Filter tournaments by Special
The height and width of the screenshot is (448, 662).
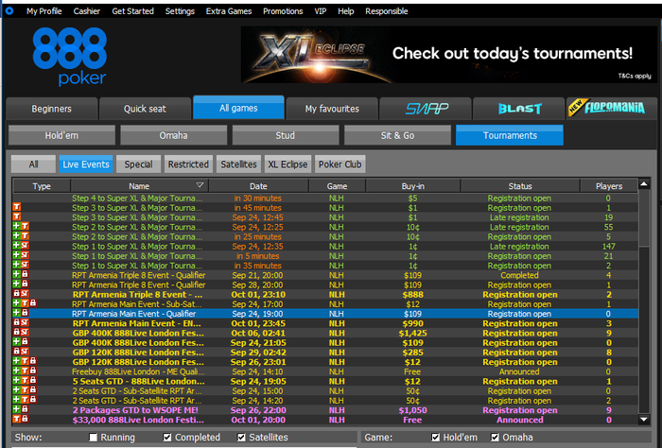138,164
